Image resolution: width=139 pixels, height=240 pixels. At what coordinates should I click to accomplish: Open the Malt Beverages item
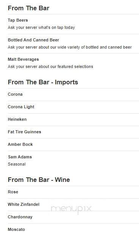(23, 59)
